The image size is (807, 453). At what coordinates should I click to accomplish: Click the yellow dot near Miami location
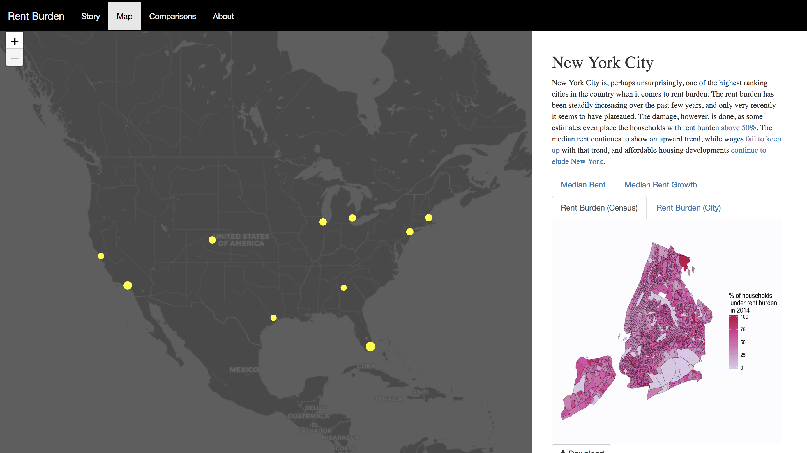[x=370, y=347]
